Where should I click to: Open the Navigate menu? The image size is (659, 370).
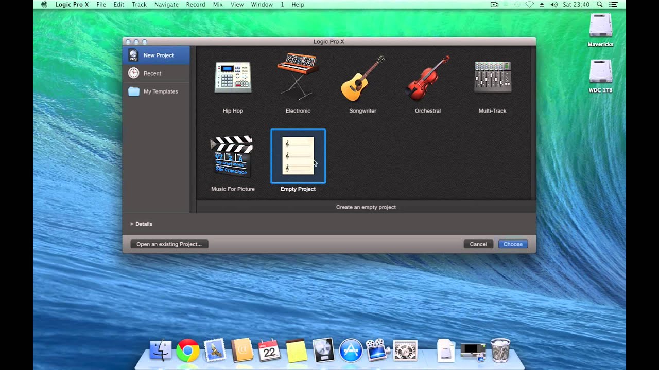(x=166, y=4)
